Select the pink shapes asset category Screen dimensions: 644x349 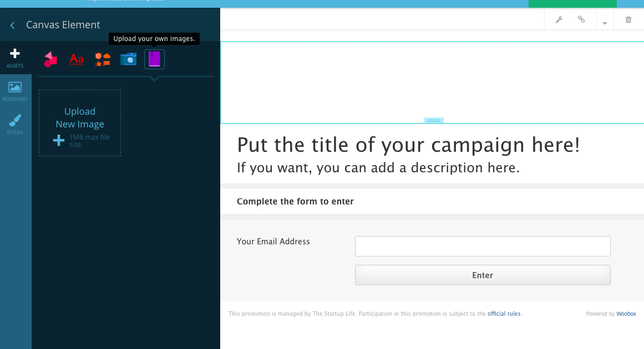coord(50,59)
